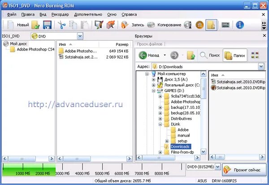Screen dimensions: 269x185
Task: Expand hidden toolbar buttons chevron
Action: pyautogui.click(x=264, y=26)
